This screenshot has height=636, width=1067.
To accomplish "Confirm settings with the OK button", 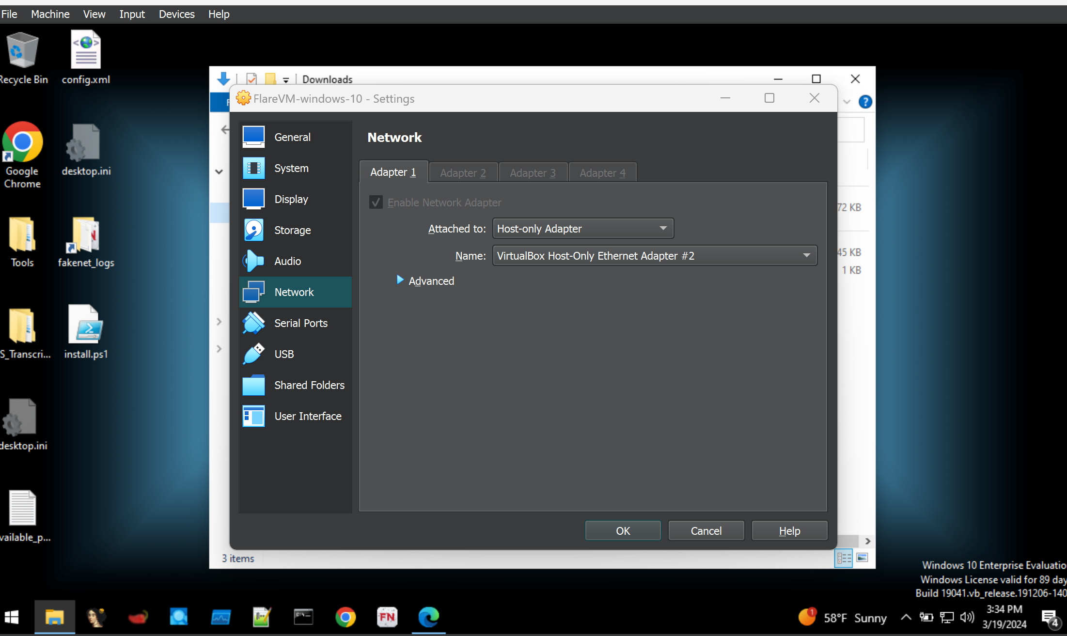I will pos(623,530).
